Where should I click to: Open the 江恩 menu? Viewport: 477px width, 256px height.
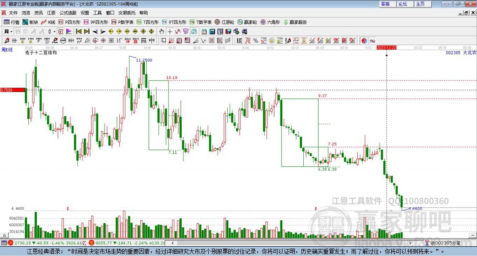point(51,13)
